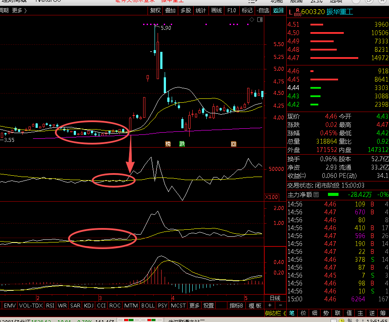389x322 pixels.
Task: Toggle 复权 price adjustment
Action: pos(155,11)
